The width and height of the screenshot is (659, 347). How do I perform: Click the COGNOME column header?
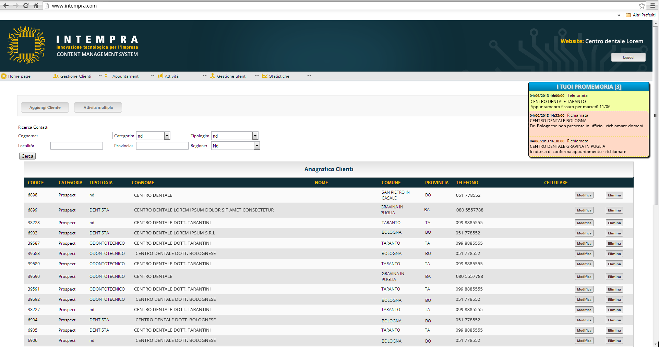coord(143,183)
